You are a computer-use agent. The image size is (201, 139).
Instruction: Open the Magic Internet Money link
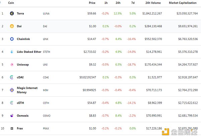click(x=27, y=90)
